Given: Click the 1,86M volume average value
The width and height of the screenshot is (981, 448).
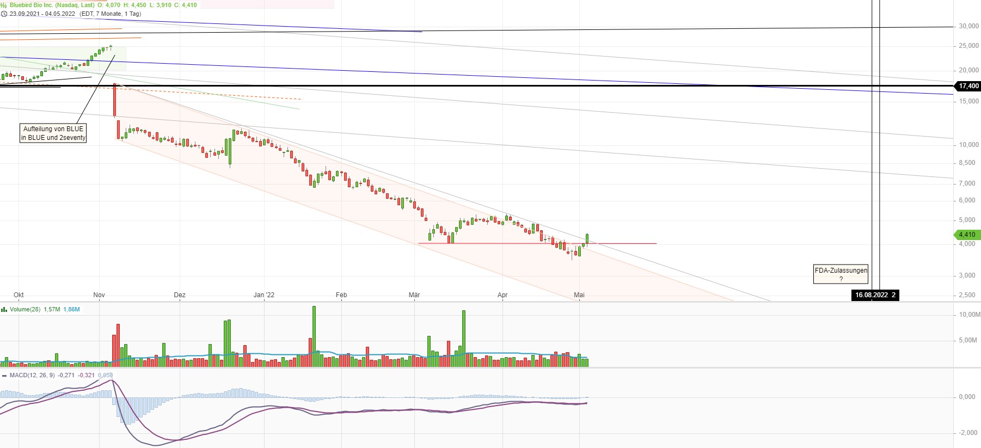Looking at the screenshot, I should point(71,310).
